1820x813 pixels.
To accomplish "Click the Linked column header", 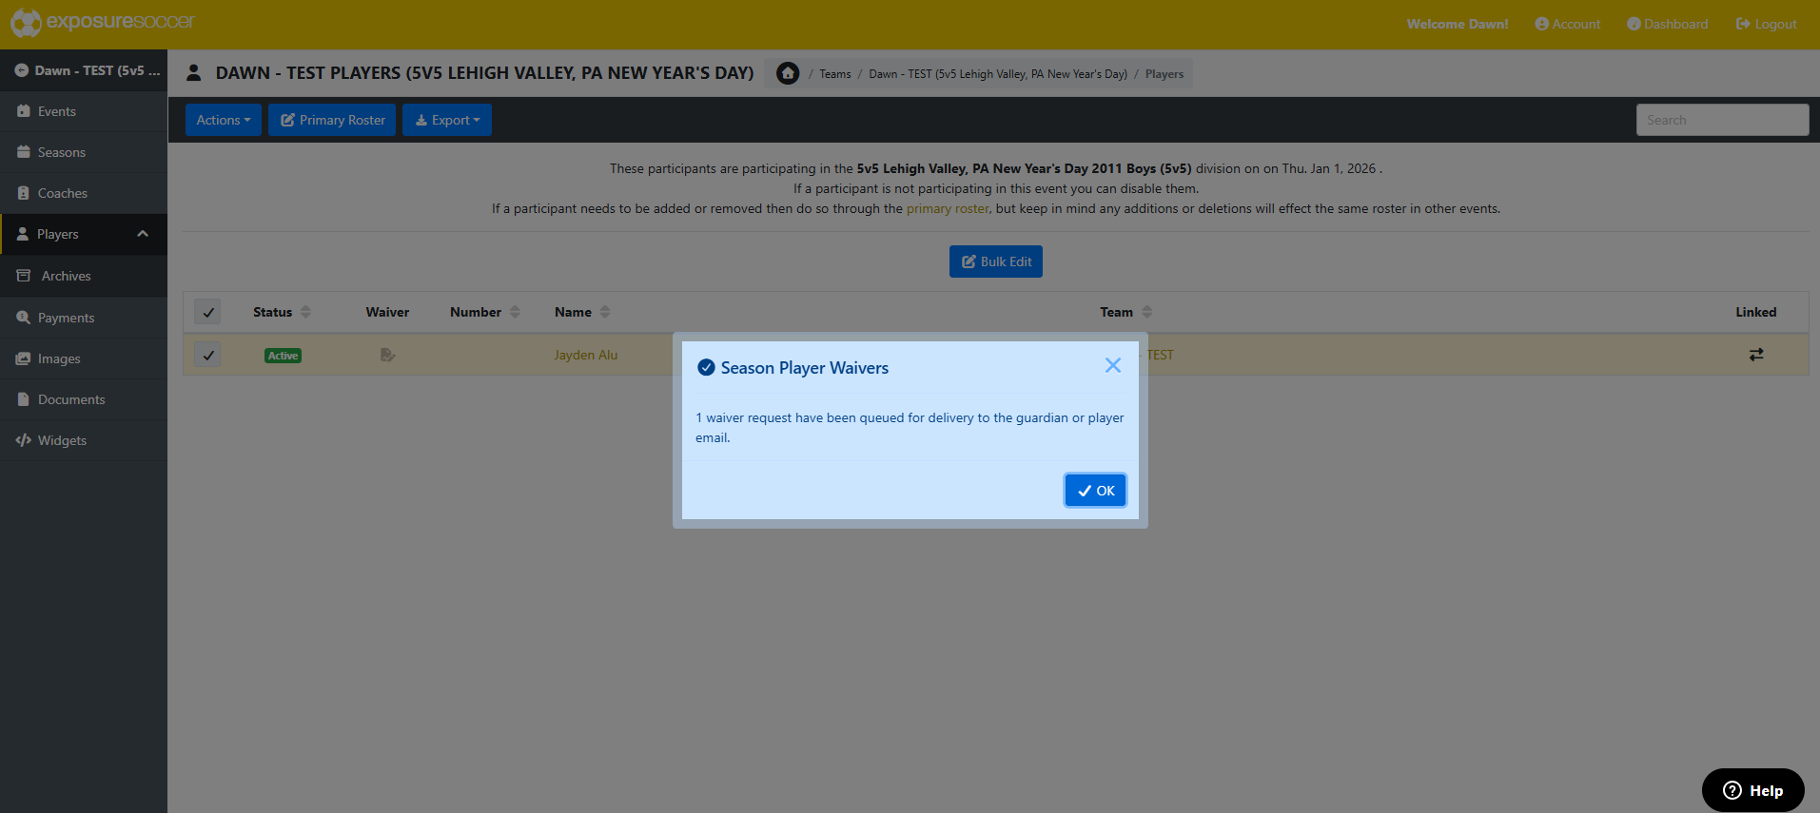I will (x=1755, y=312).
